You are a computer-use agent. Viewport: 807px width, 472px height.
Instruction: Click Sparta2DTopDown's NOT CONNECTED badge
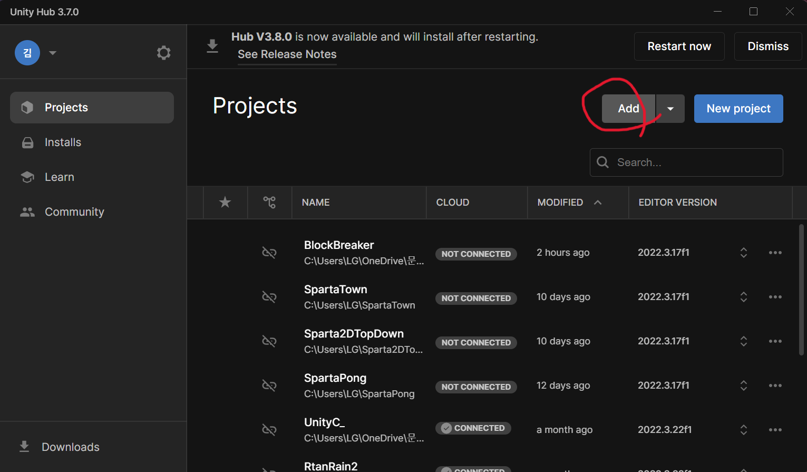tap(476, 342)
